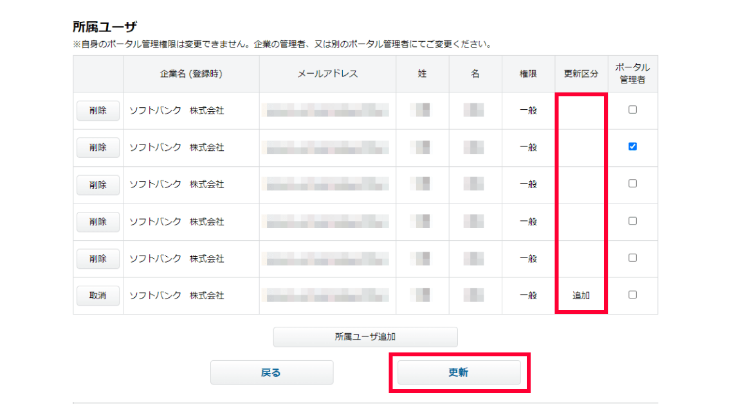Check portal admin checkbox in fifth row
This screenshot has height=416, width=741.
[x=632, y=258]
